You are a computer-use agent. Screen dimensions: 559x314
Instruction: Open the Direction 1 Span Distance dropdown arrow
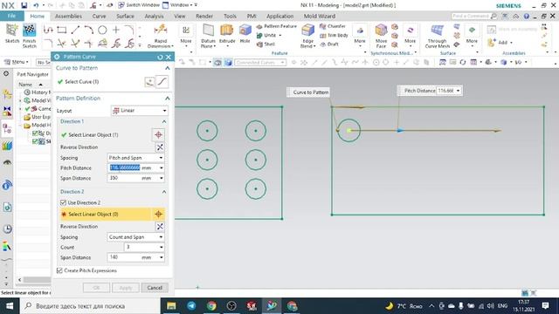point(161,178)
